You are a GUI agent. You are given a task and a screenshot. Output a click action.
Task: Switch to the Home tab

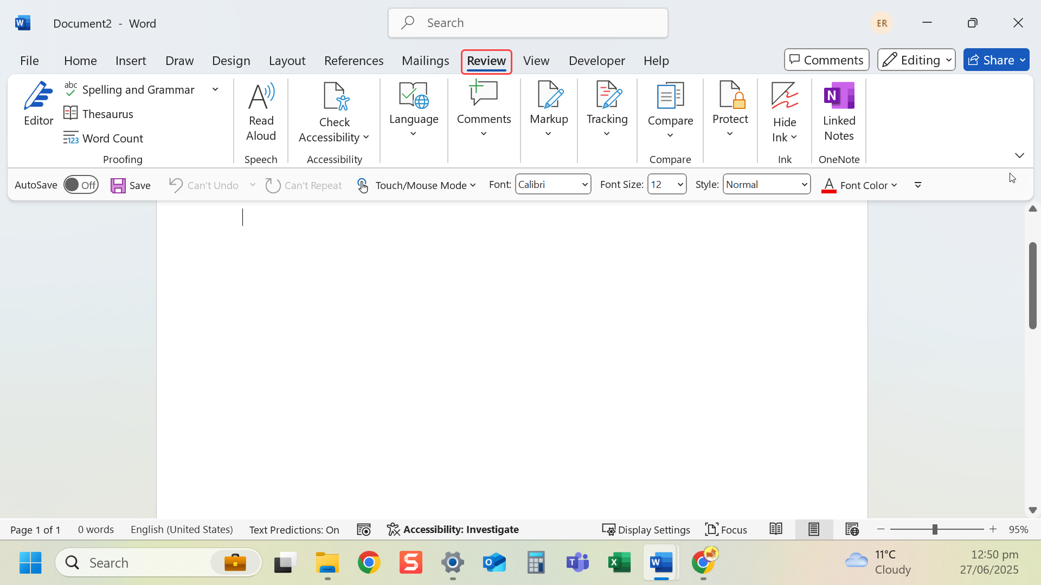pyautogui.click(x=80, y=60)
